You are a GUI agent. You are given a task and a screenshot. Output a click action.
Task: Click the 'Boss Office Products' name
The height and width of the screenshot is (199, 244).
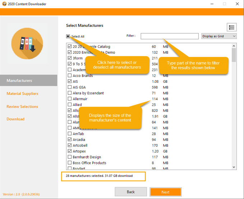(x=89, y=163)
